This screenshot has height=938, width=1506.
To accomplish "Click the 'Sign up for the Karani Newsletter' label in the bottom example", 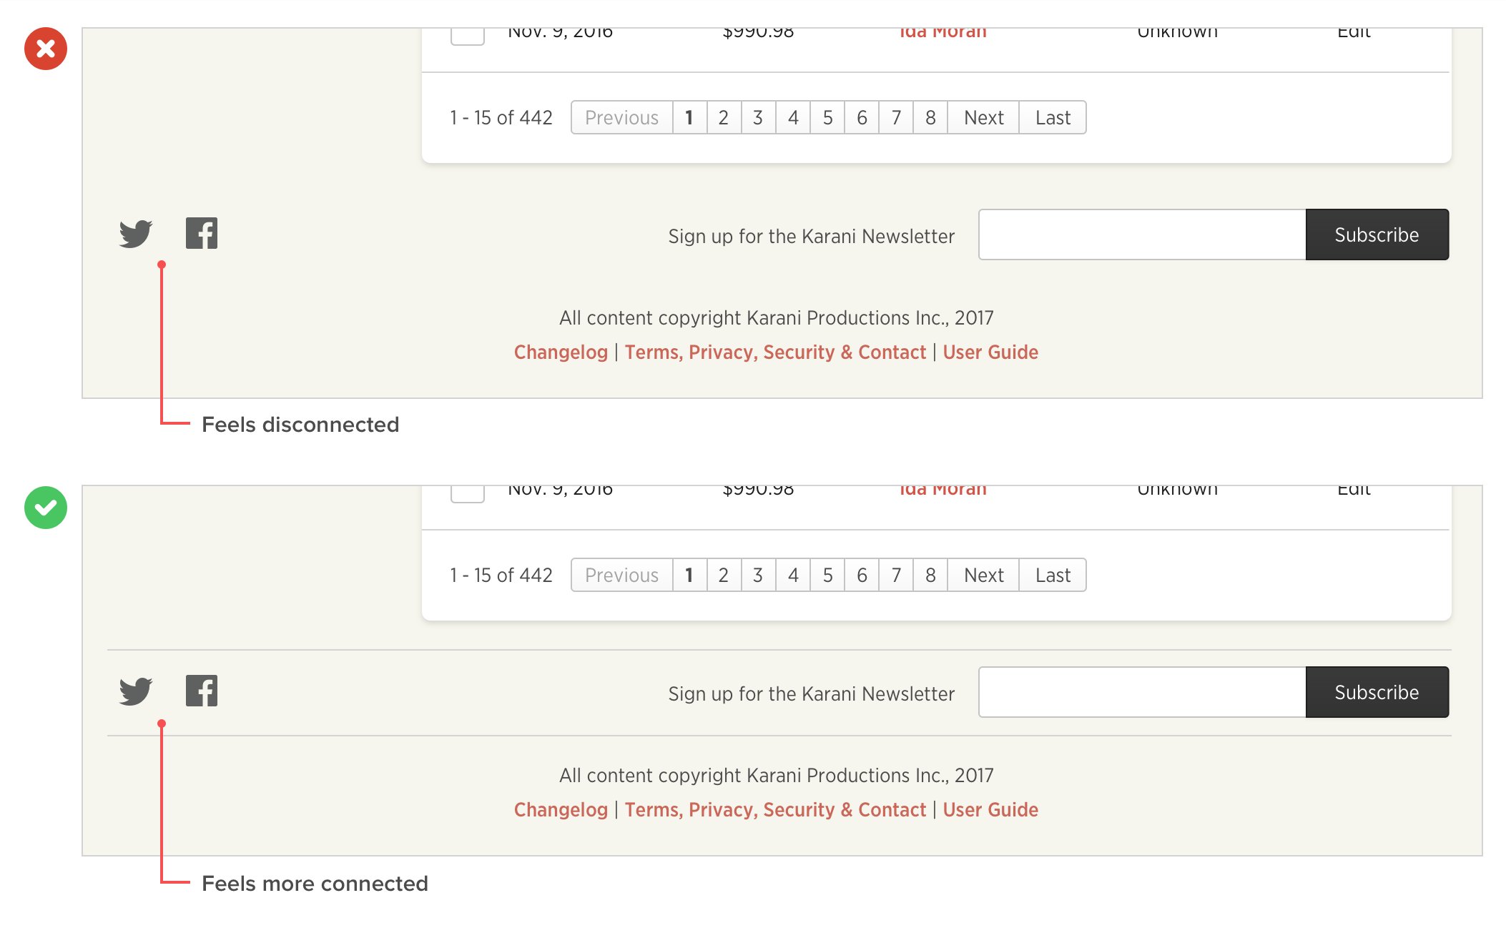I will tap(812, 693).
